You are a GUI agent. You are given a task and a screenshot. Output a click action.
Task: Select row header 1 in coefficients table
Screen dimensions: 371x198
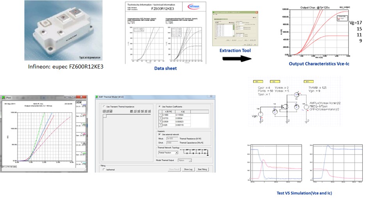point(160,115)
